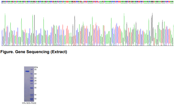Click the 26 kDa ladder band in the gel
Viewport: 174px width, 105px height.
[32, 81]
